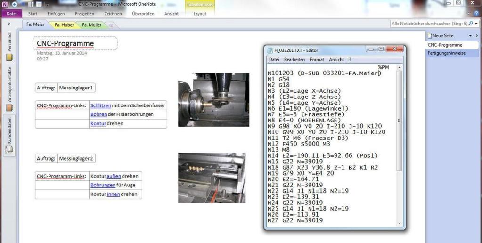Open the Anzeigenkontakte notebook icon

9,108
